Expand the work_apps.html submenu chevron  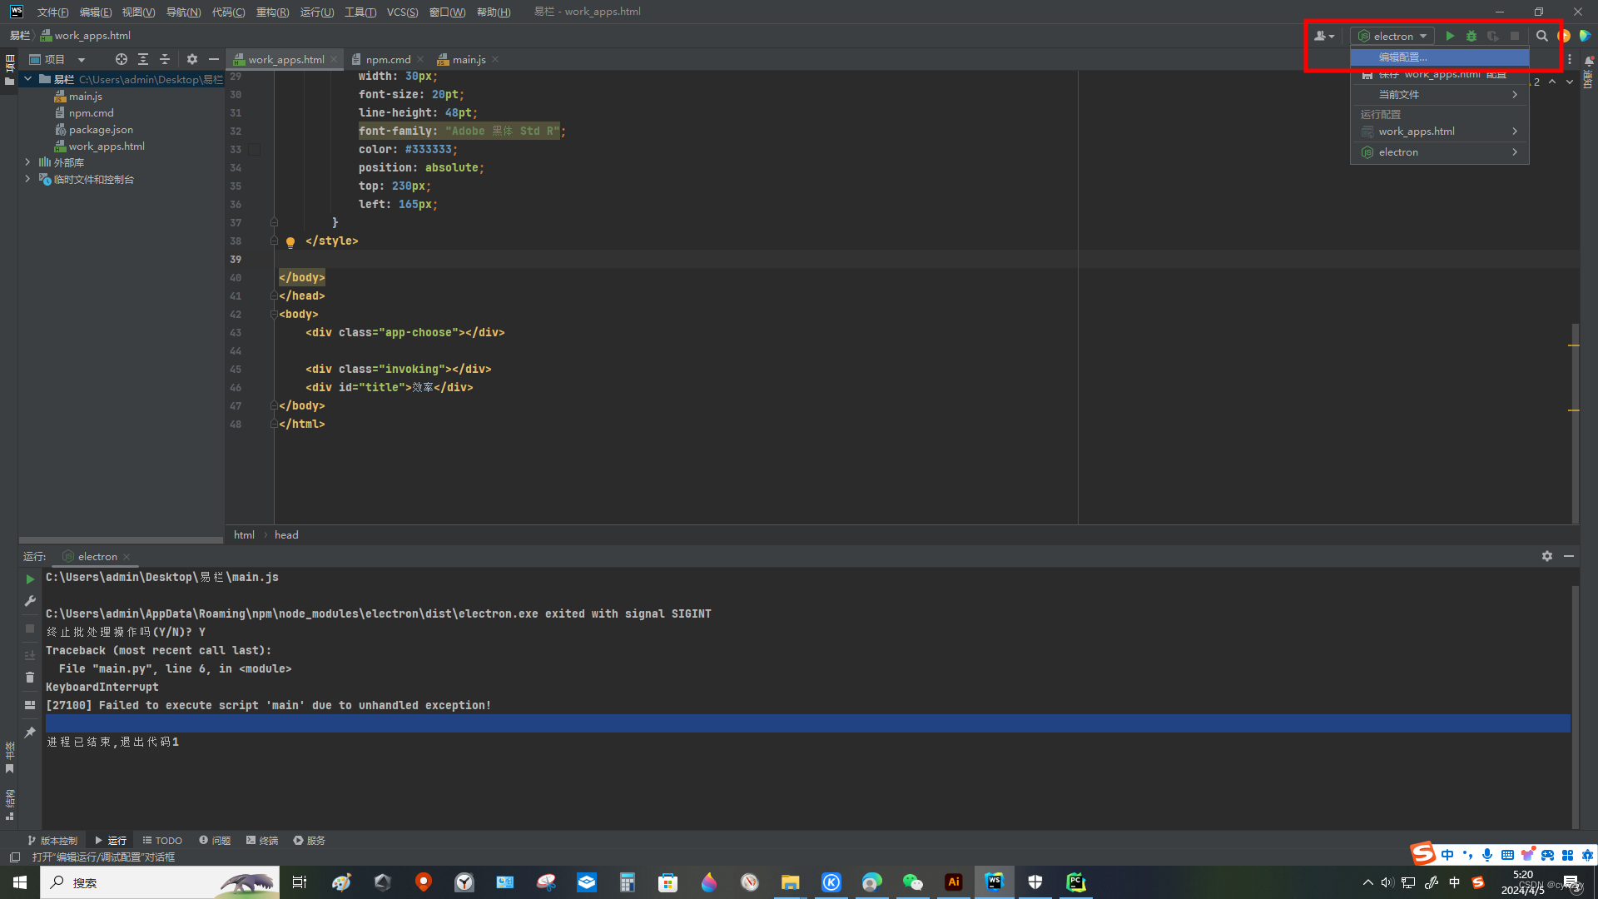[1513, 131]
